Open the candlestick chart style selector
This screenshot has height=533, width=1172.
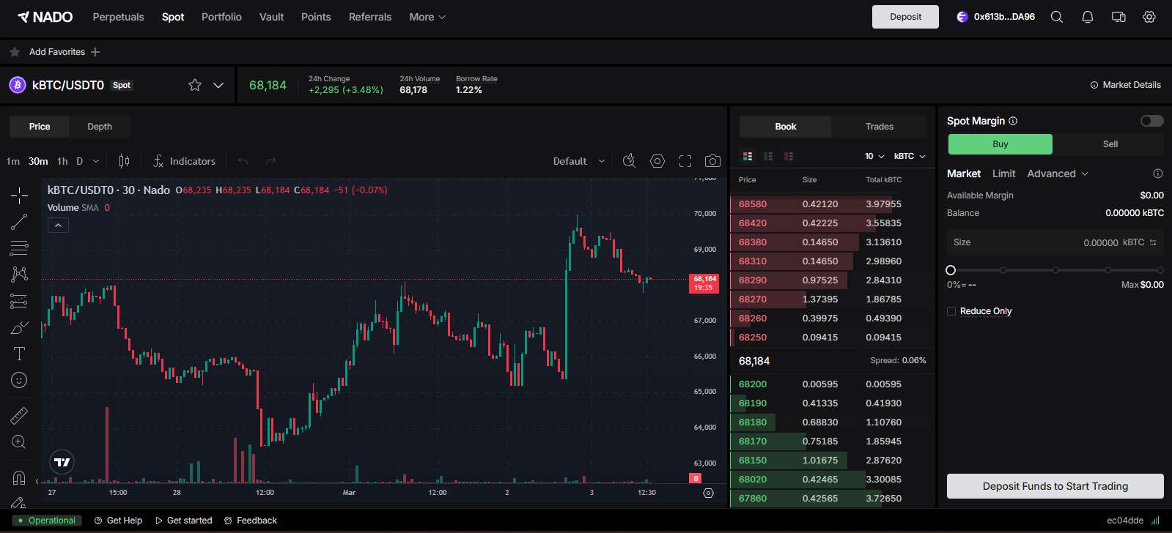click(x=124, y=161)
